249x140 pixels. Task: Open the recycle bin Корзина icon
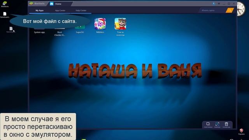241,131
